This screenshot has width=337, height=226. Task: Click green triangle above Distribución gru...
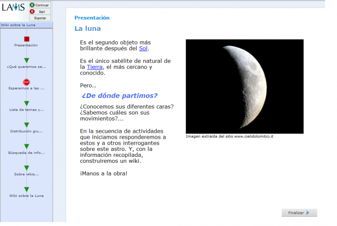pos(27,125)
